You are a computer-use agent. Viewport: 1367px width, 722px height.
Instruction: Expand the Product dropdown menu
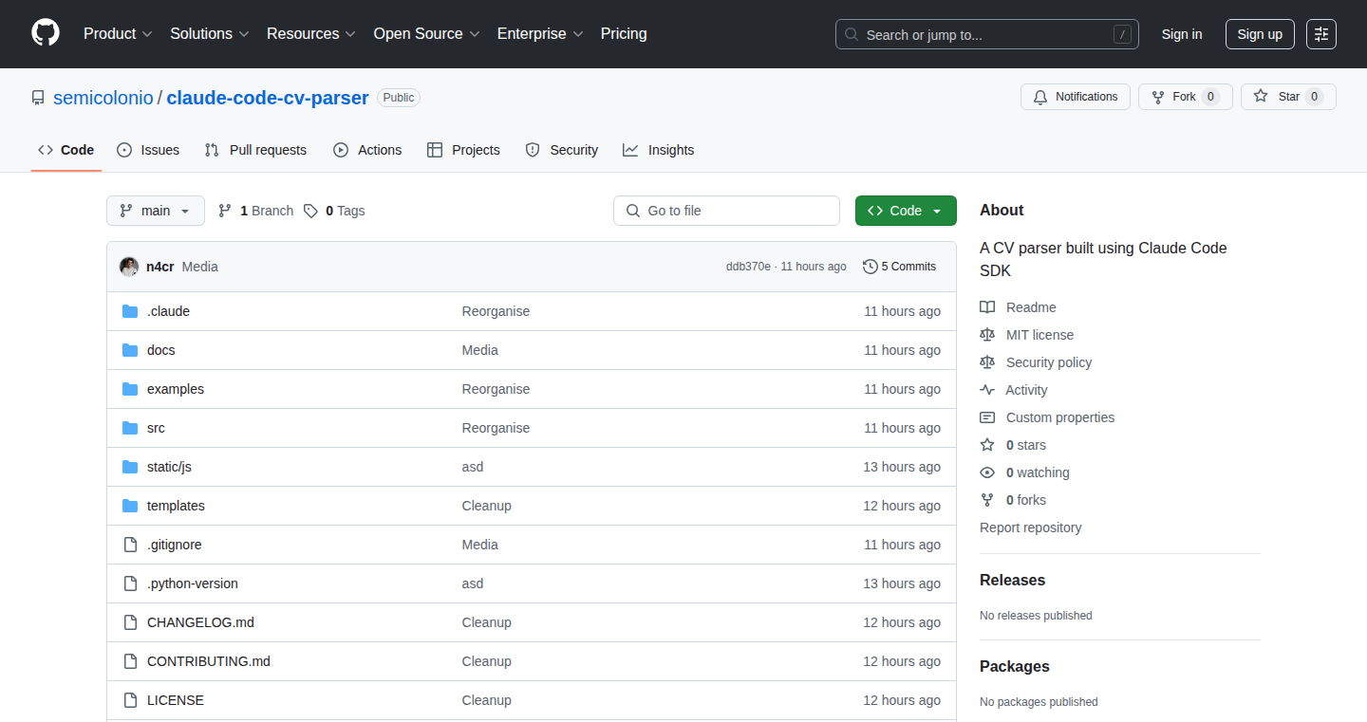coord(118,34)
